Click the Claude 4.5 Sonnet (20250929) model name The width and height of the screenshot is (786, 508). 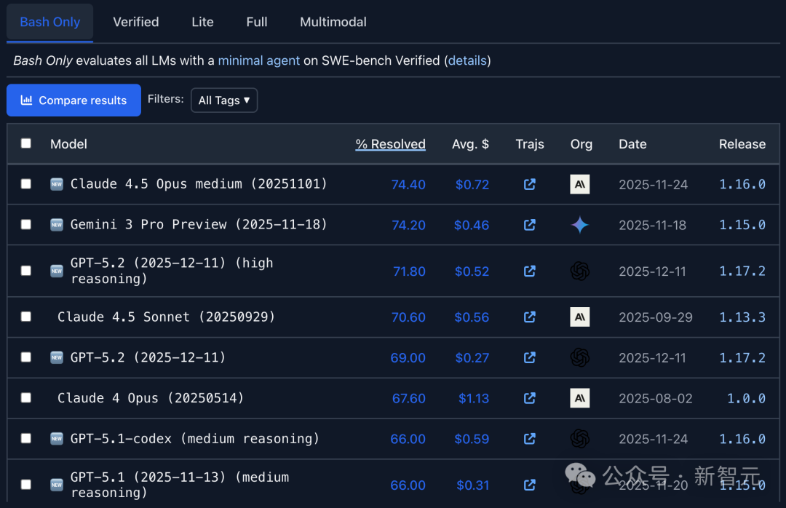click(167, 317)
